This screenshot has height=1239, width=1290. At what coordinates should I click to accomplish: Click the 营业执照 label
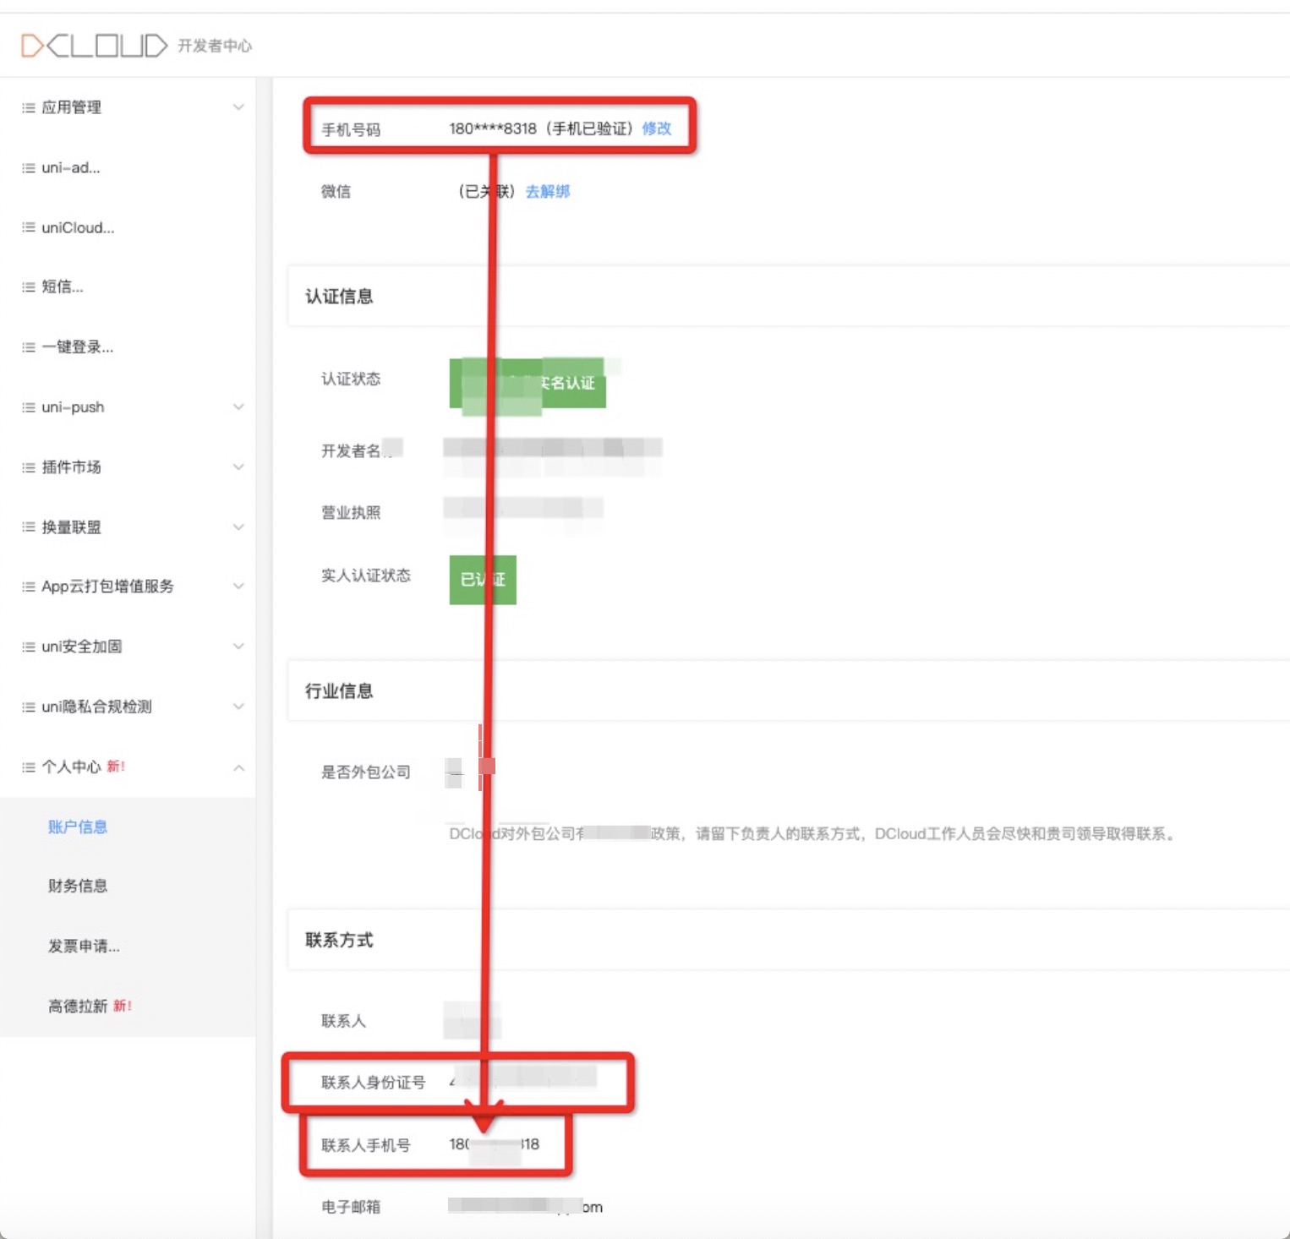coord(351,513)
